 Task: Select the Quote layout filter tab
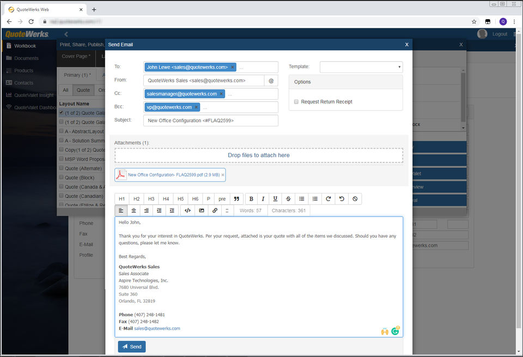83,90
